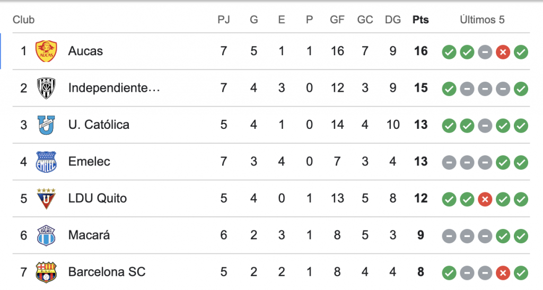Click the Club column header
Screen dimensions: 543x290
[24, 20]
